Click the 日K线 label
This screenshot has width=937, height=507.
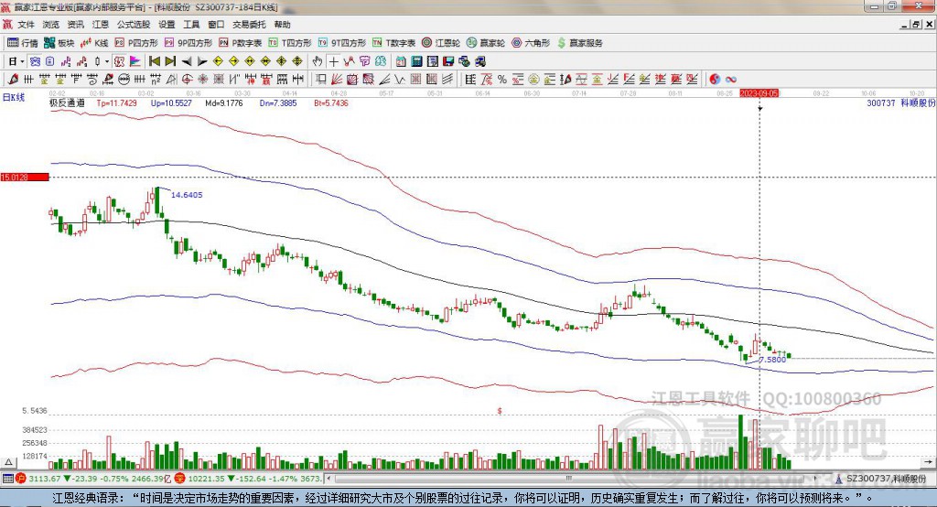click(x=14, y=97)
